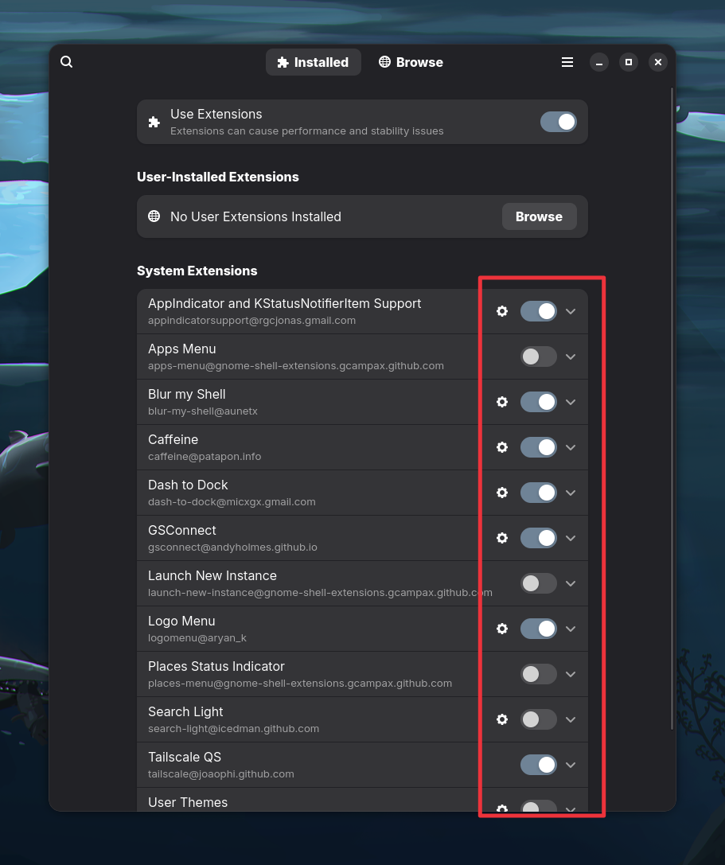Viewport: 725px width, 865px height.
Task: Open Blur my Shell preferences gear
Action: 502,402
